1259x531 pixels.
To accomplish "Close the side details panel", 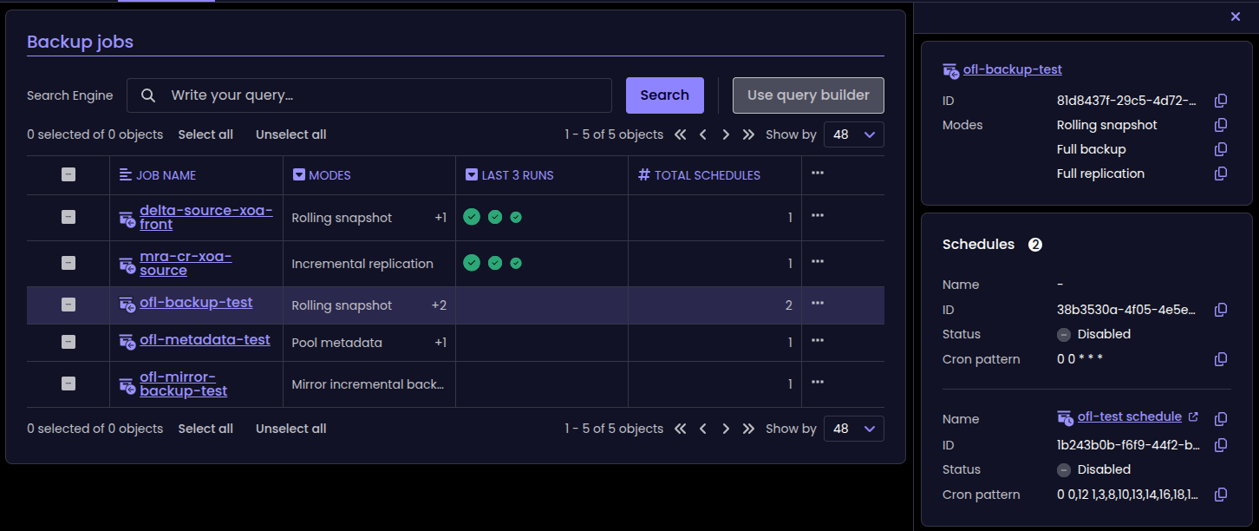I will tap(1236, 16).
